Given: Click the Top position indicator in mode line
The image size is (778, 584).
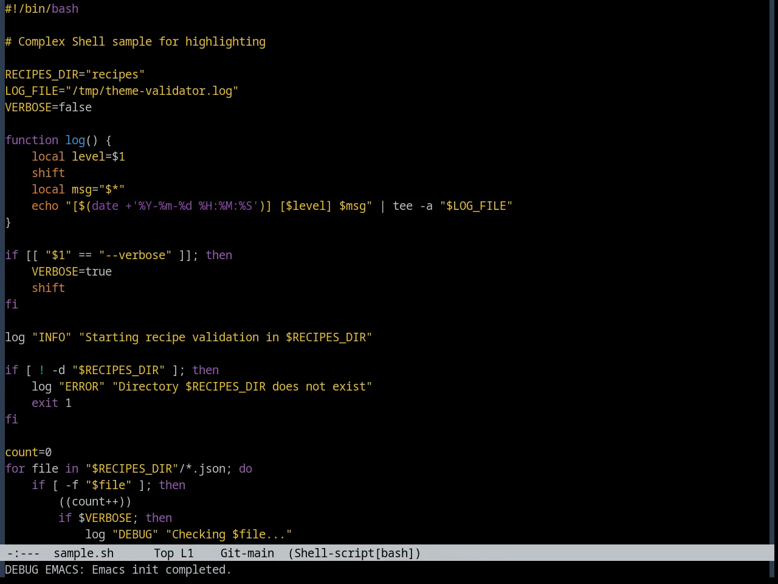Looking at the screenshot, I should [x=164, y=553].
